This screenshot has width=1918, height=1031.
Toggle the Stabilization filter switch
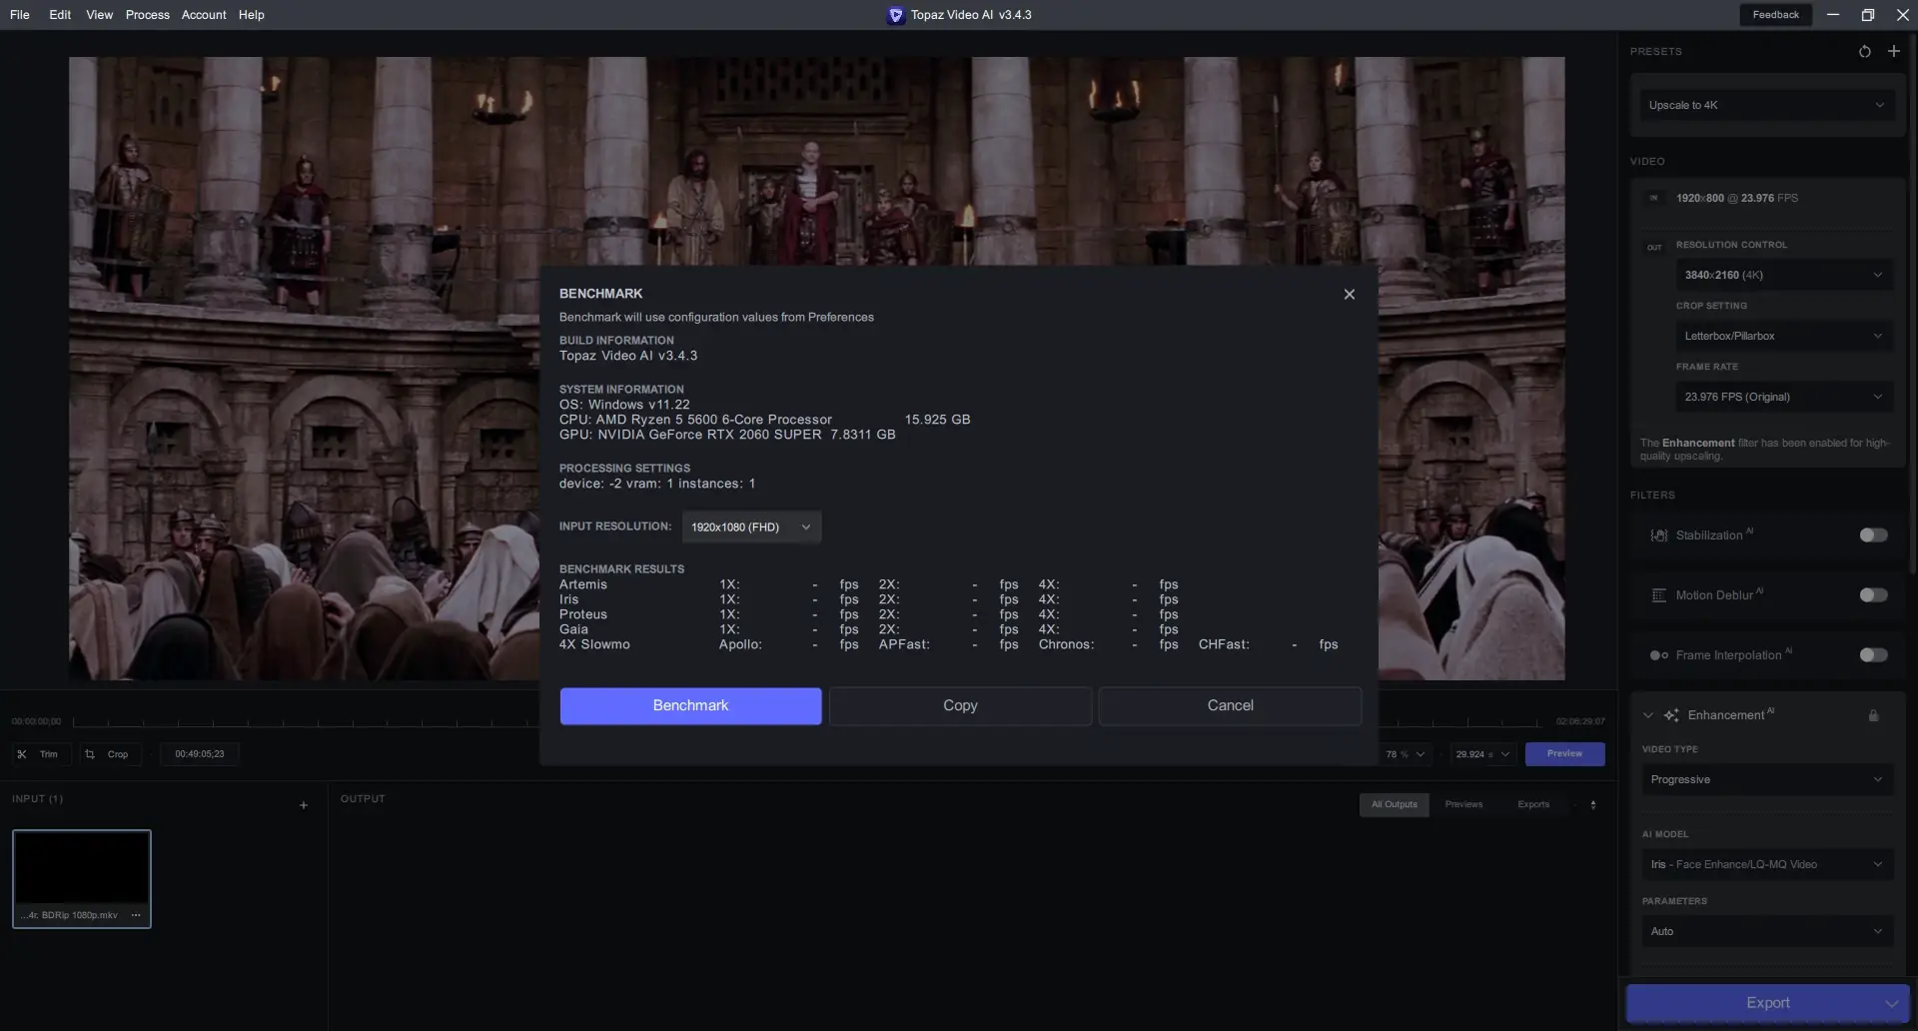coord(1873,535)
